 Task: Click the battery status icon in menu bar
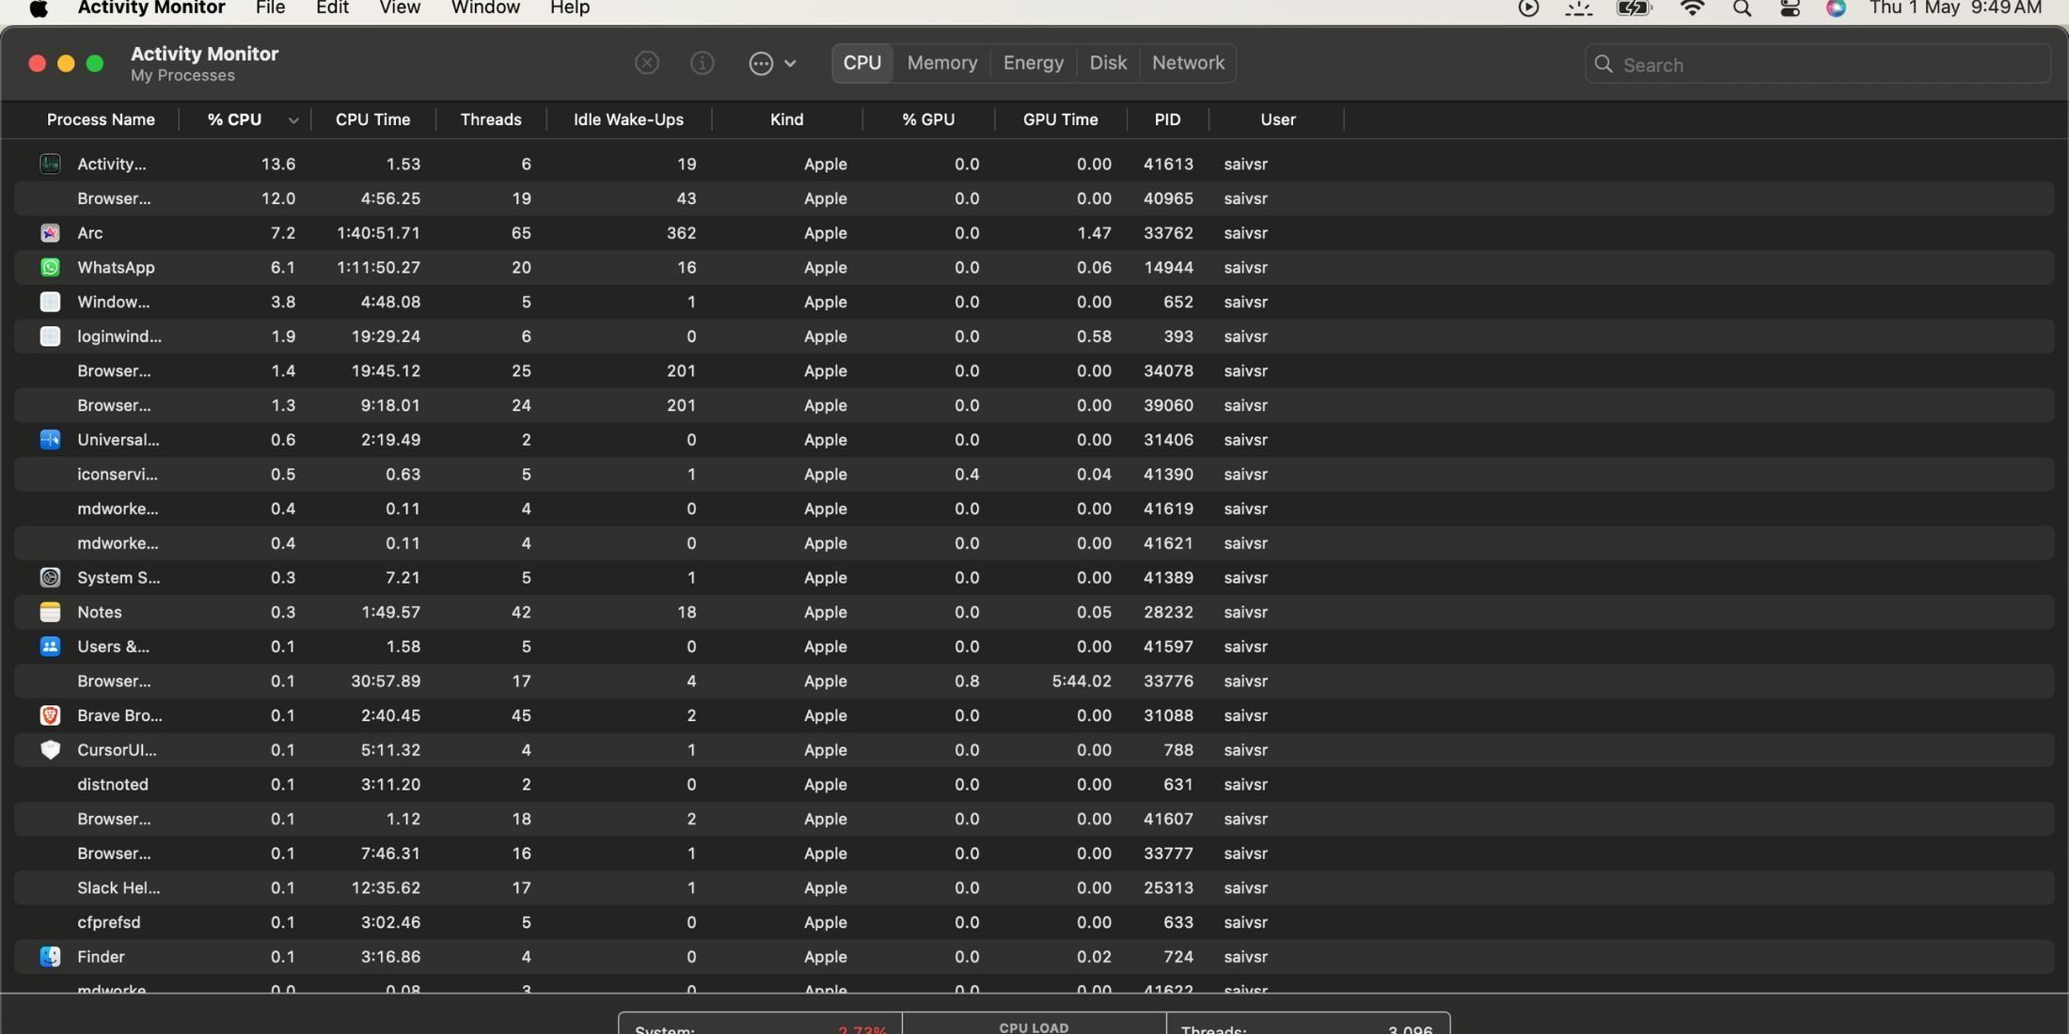click(x=1634, y=8)
